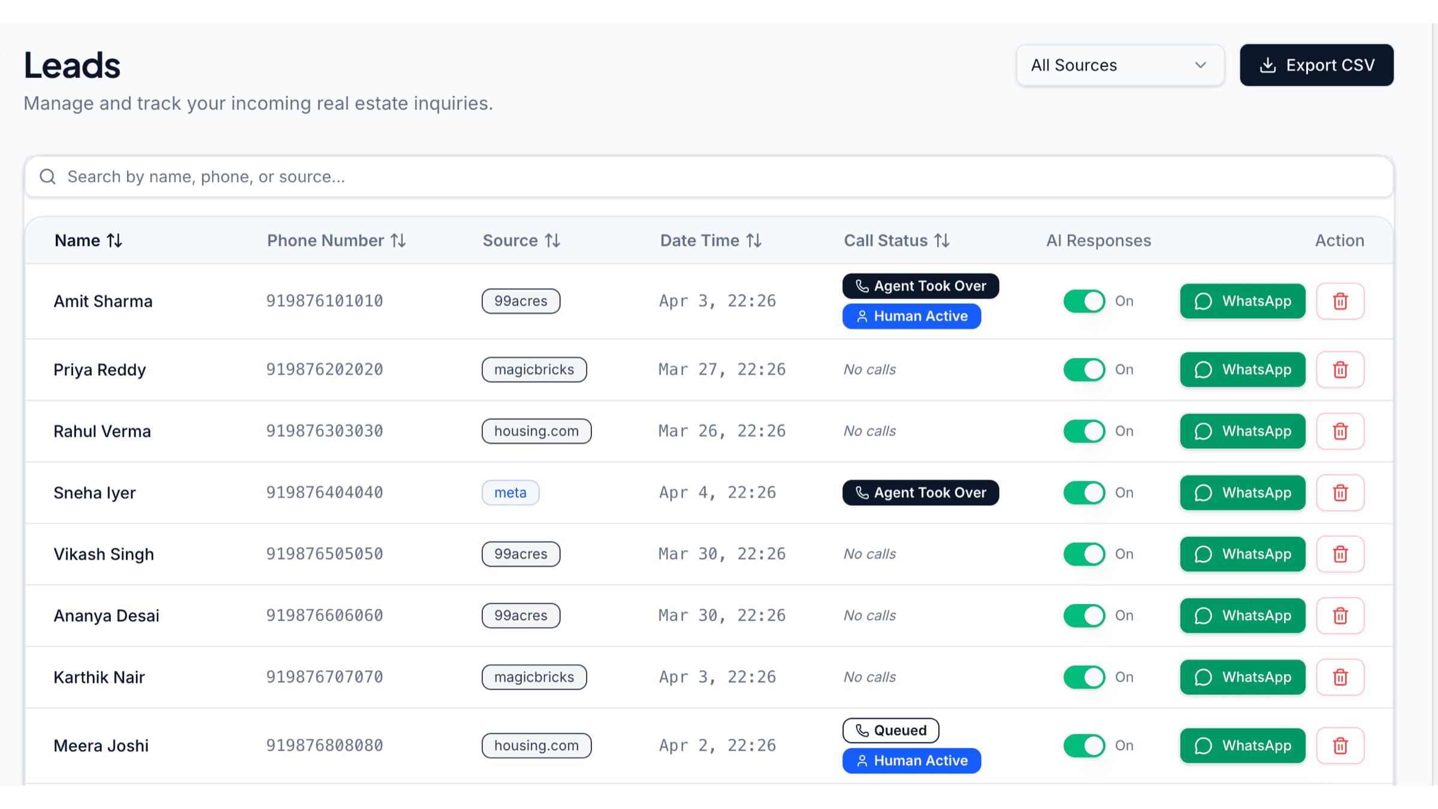Click the Leads page heading

(x=72, y=65)
